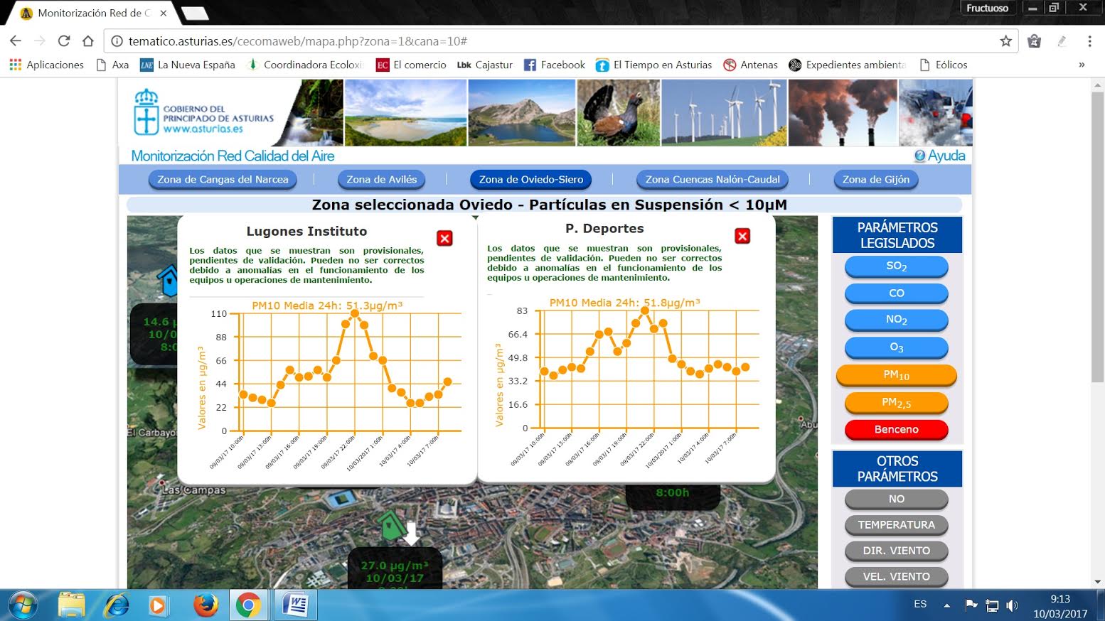
Task: Reload the page
Action: tap(64, 41)
